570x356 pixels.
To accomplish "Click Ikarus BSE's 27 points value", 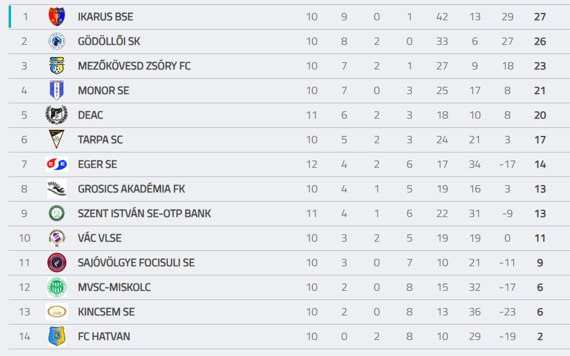I will coord(540,17).
